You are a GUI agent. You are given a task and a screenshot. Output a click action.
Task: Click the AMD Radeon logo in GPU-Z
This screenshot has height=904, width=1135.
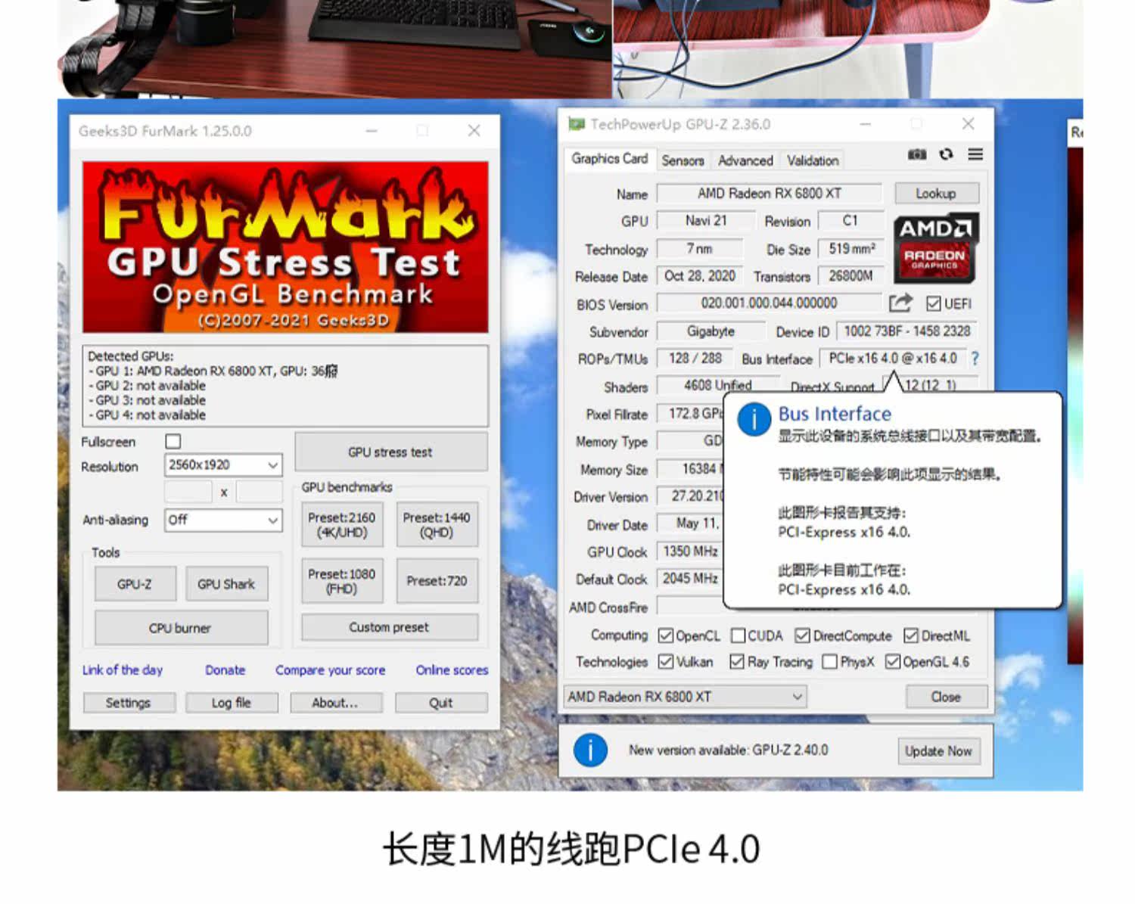tap(936, 248)
